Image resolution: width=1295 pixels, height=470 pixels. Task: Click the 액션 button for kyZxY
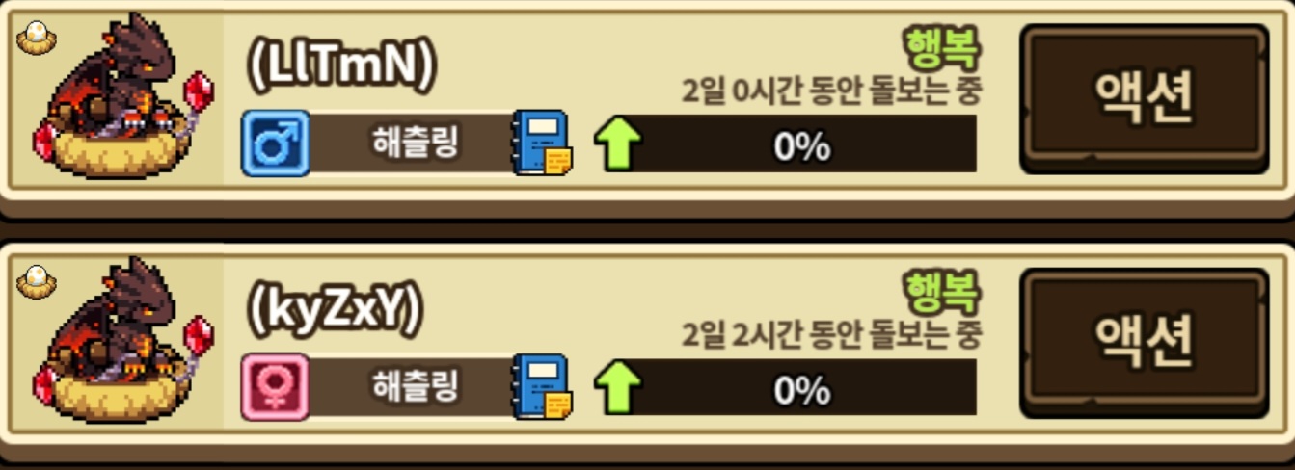(1144, 341)
